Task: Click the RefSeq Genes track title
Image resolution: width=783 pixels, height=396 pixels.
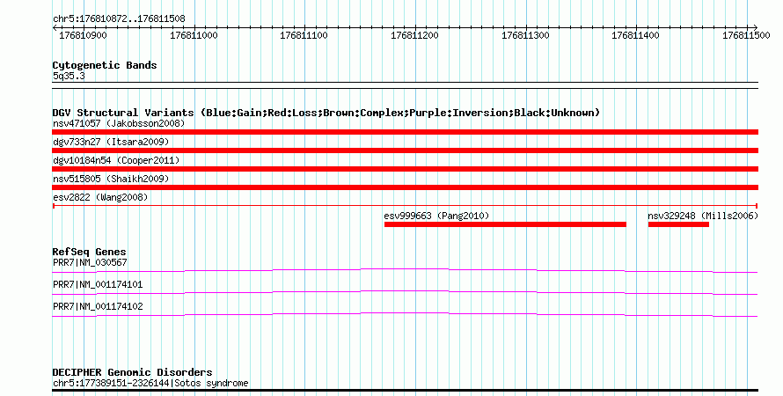Action: coord(89,252)
